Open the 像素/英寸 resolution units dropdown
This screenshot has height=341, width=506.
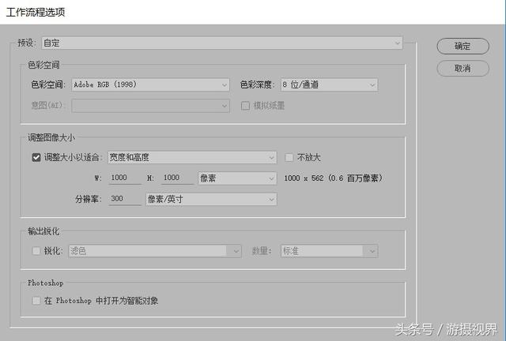coord(211,199)
